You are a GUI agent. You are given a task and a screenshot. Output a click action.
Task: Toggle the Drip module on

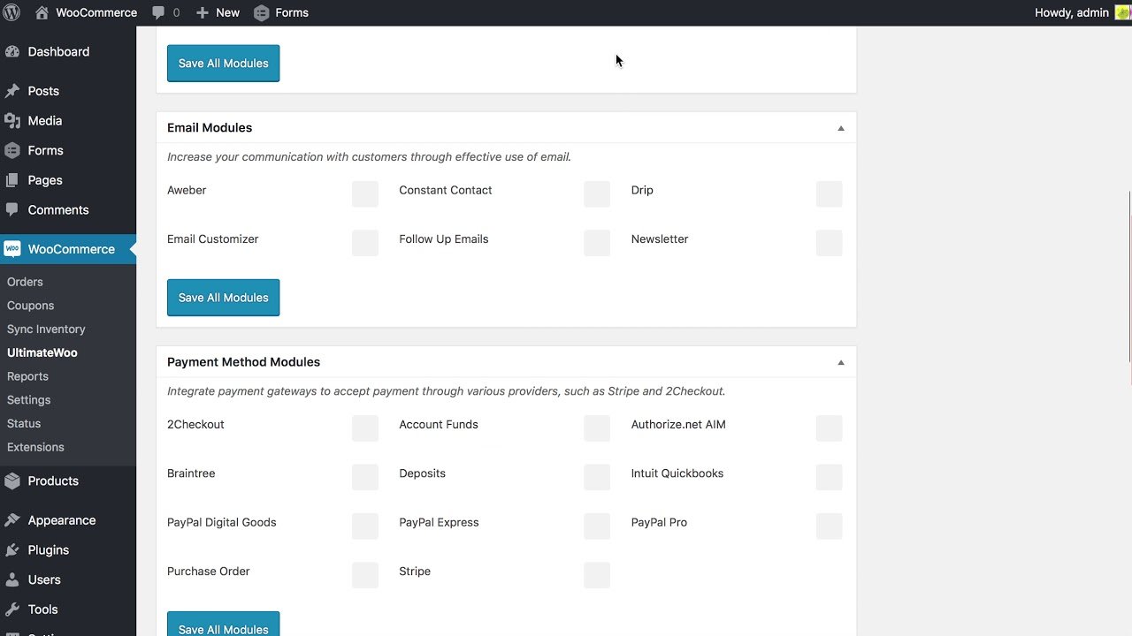point(830,193)
